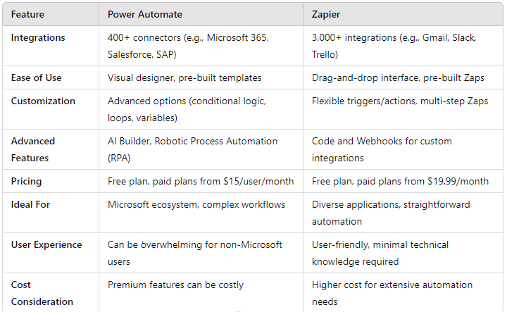The height and width of the screenshot is (312, 507).
Task: Click the Microsoft ecosystem, complex workflows cell
Action: [x=195, y=204]
